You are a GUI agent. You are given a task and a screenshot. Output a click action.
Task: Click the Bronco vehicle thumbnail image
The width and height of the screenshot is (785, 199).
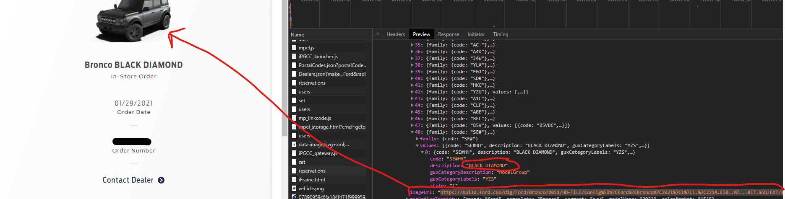click(x=133, y=20)
